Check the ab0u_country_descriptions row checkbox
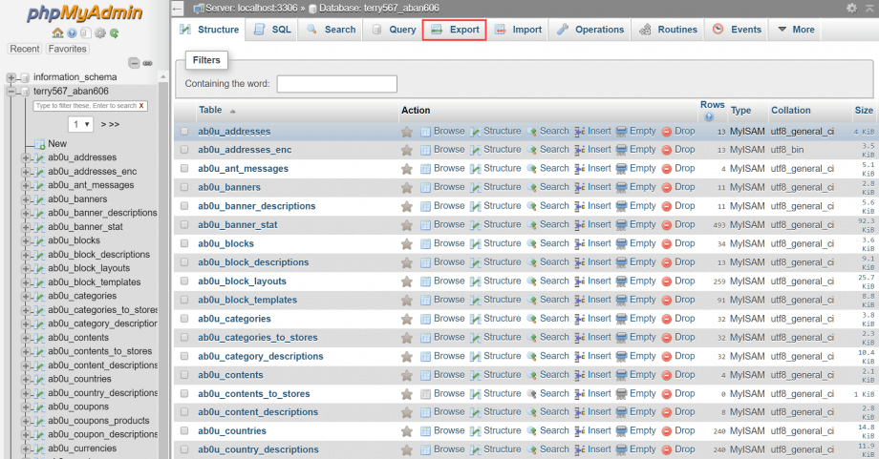Screen dimensions: 879x459 (x=184, y=449)
